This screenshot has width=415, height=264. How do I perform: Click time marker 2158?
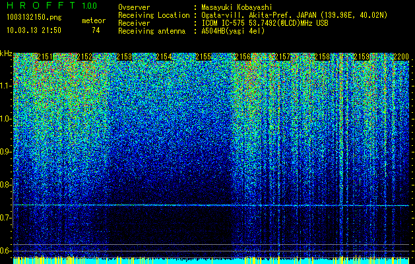tap(323, 57)
